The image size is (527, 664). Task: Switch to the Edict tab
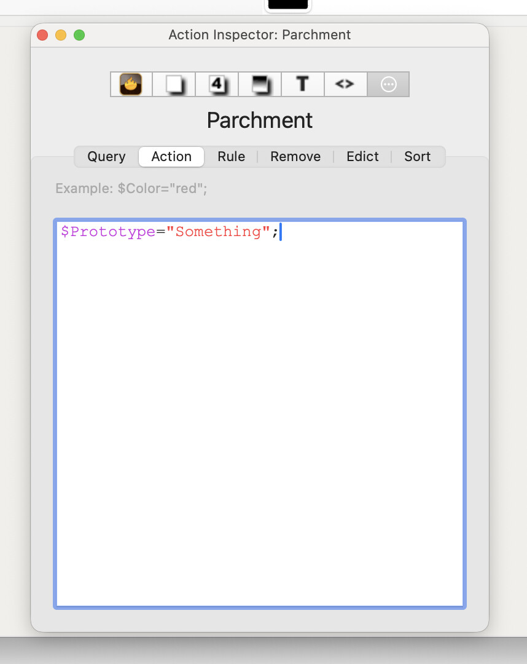click(362, 157)
